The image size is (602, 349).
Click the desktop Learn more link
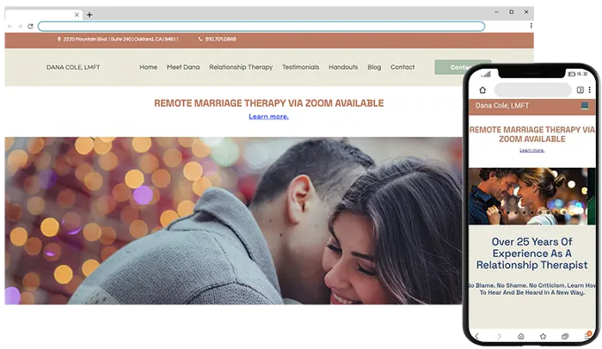[x=268, y=116]
